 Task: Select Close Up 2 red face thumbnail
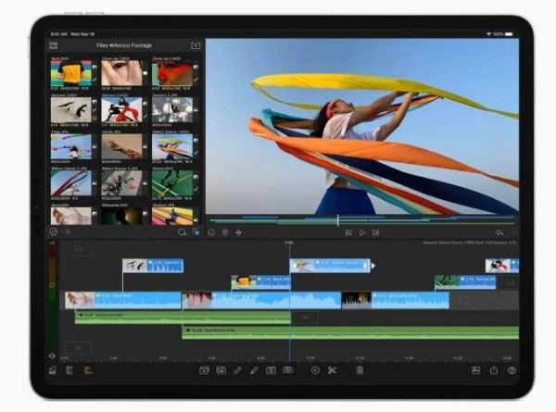172,72
